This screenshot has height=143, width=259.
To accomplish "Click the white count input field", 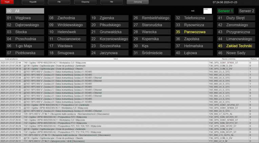I will tap(207, 11).
